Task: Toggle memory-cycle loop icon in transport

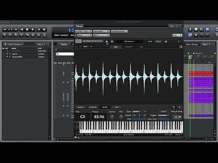Action: (10, 35)
